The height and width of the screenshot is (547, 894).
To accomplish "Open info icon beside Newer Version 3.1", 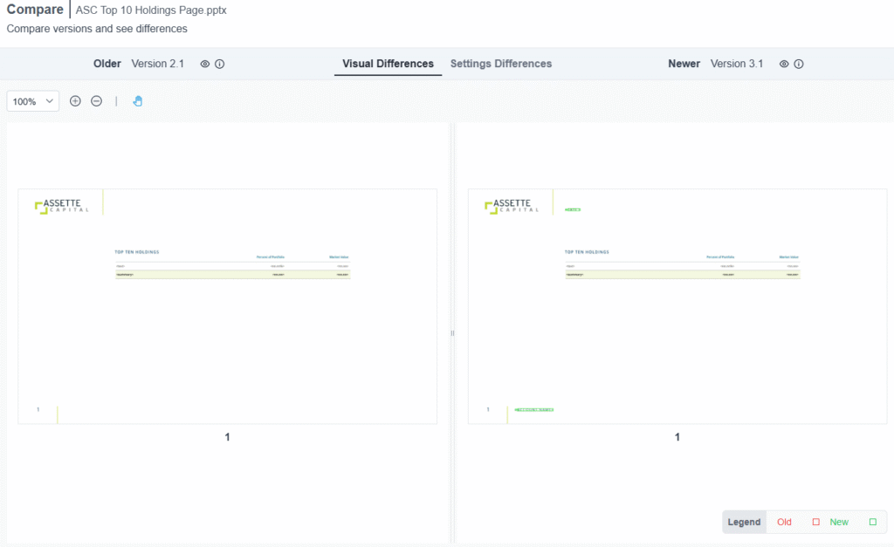I will pos(799,64).
